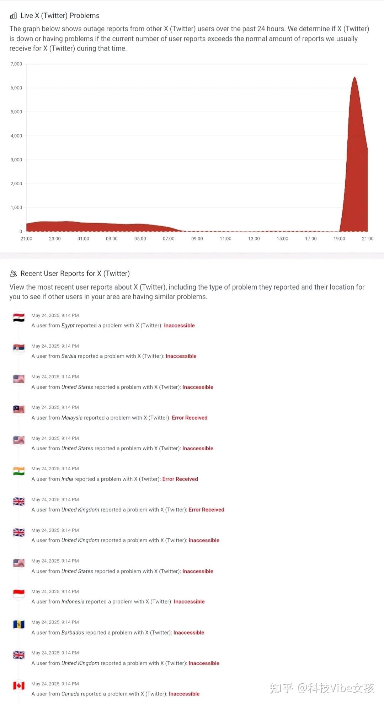
Task: Select the India flag icon
Action: [x=19, y=471]
